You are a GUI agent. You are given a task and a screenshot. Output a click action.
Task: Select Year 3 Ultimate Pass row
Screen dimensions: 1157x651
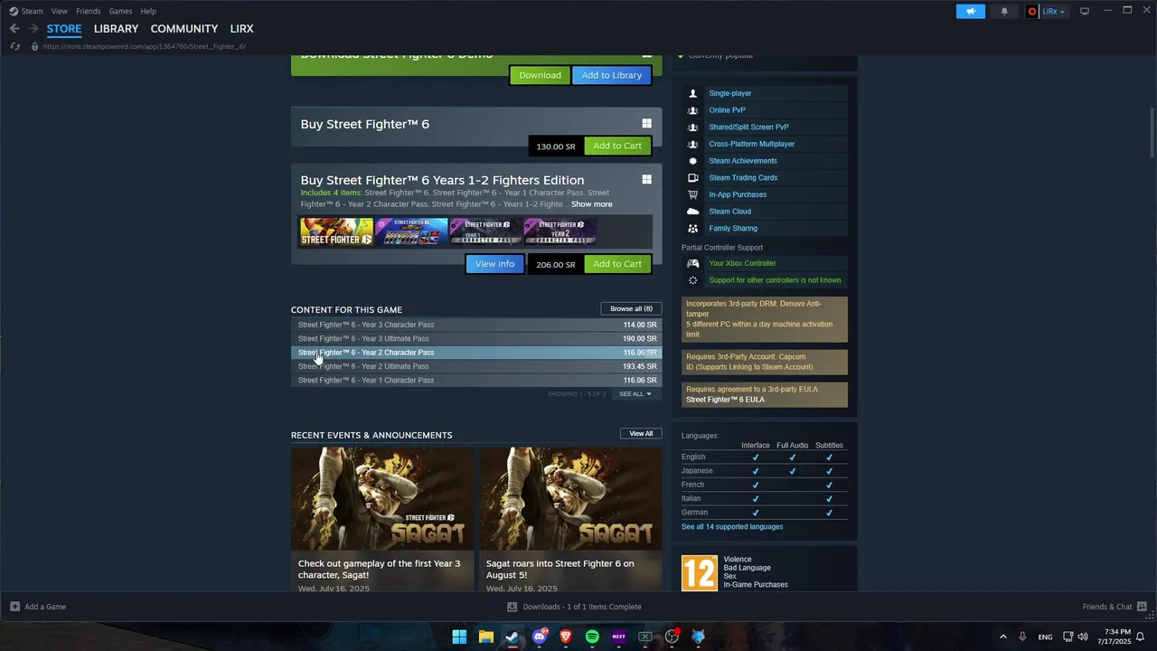pyautogui.click(x=476, y=338)
